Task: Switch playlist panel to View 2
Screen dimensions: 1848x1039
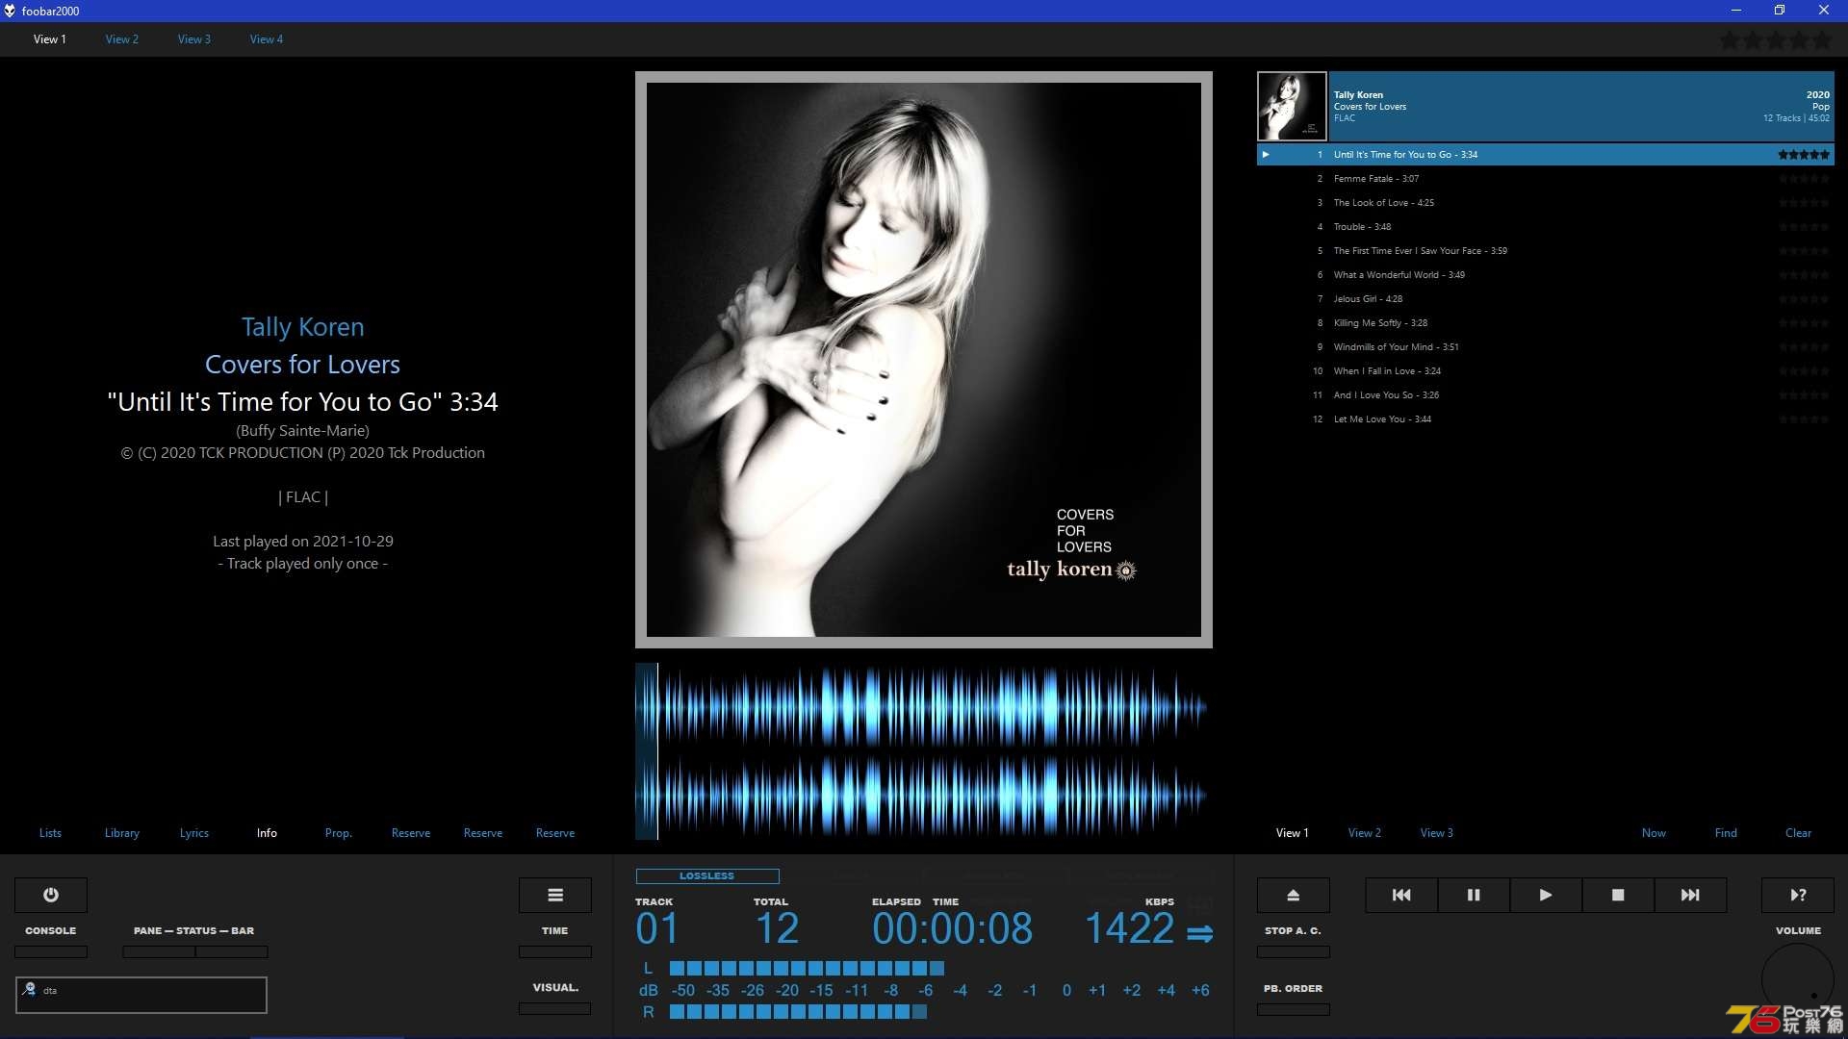Action: click(x=1365, y=833)
